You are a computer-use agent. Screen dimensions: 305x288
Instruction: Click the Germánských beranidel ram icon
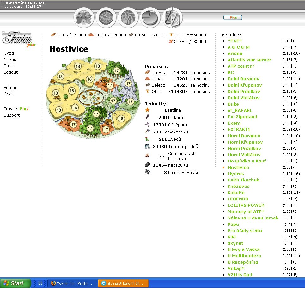click(x=147, y=156)
